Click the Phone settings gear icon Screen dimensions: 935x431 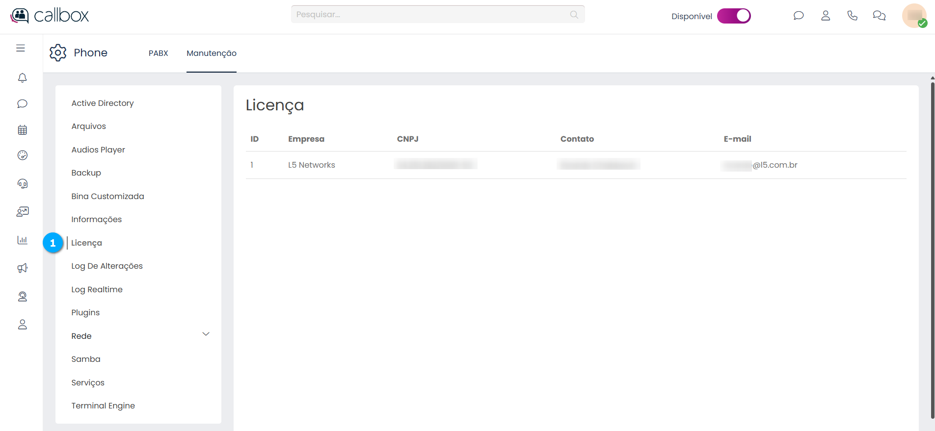point(58,52)
